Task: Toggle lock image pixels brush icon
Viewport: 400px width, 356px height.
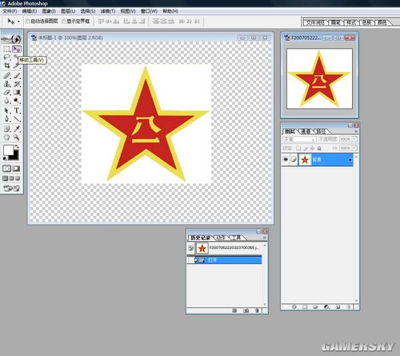Action: [306, 148]
